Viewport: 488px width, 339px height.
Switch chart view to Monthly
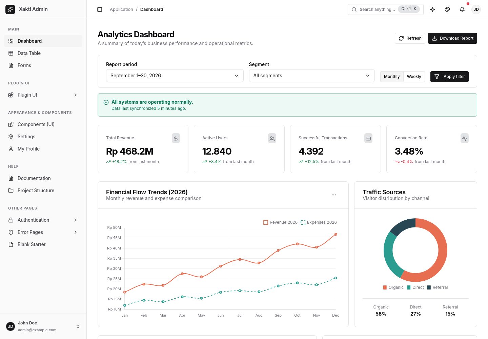[x=392, y=77]
